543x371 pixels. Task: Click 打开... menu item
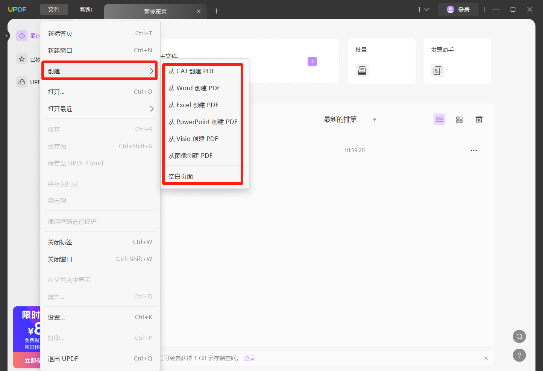[100, 92]
